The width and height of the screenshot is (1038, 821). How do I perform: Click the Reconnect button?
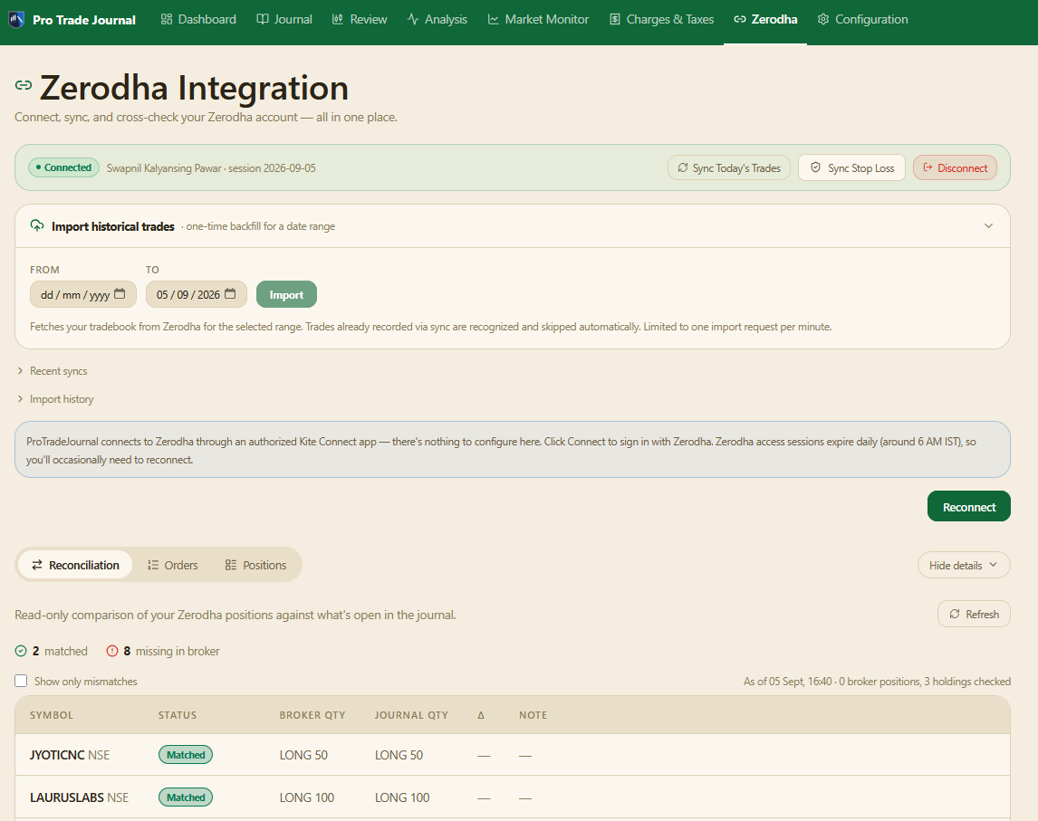click(968, 506)
